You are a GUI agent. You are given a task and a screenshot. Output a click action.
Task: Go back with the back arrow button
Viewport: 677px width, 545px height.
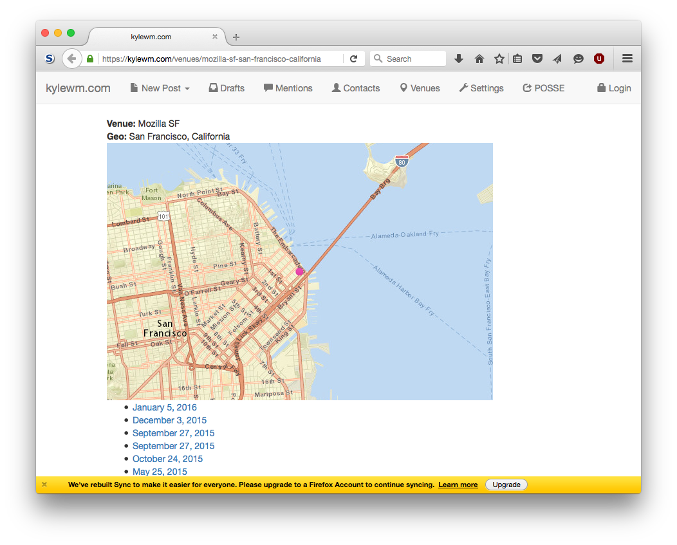(x=71, y=59)
